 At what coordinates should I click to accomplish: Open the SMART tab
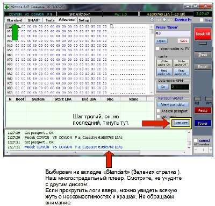tap(34, 20)
